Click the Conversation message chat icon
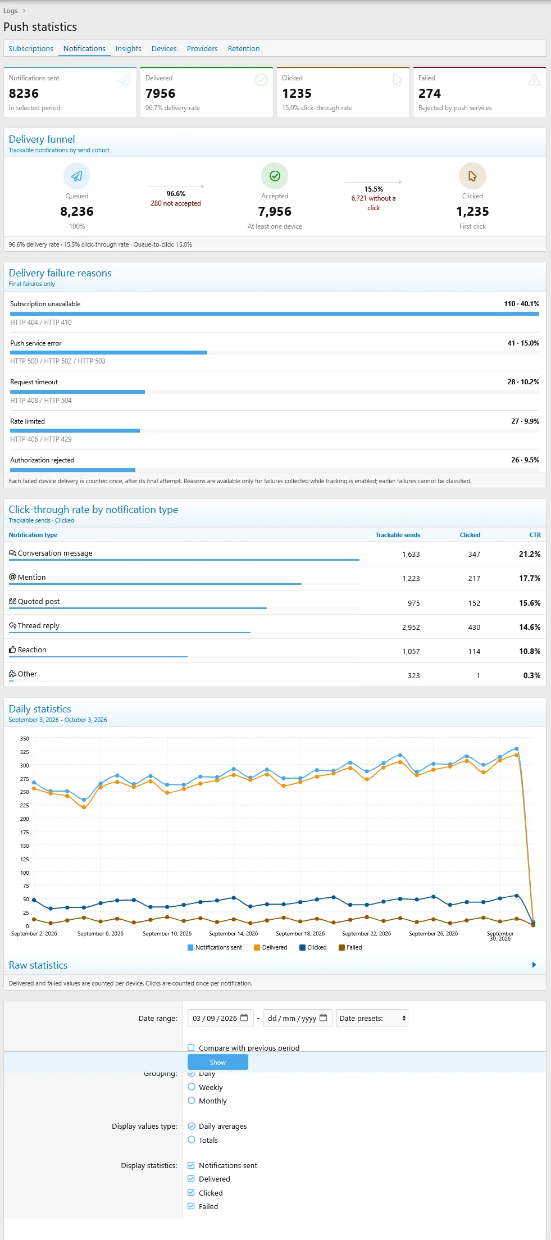Image resolution: width=551 pixels, height=1240 pixels. tap(12, 553)
